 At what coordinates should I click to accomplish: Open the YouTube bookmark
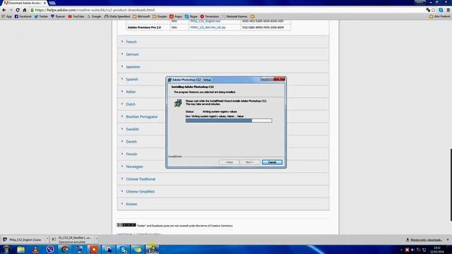76,16
